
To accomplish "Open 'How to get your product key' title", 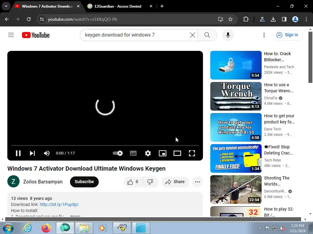I will pos(279,119).
